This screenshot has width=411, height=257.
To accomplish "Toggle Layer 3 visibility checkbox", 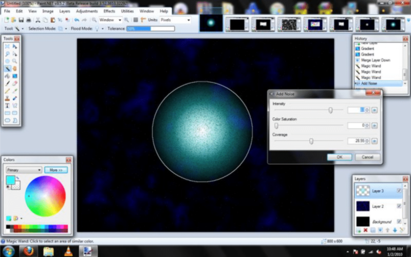I will [399, 191].
